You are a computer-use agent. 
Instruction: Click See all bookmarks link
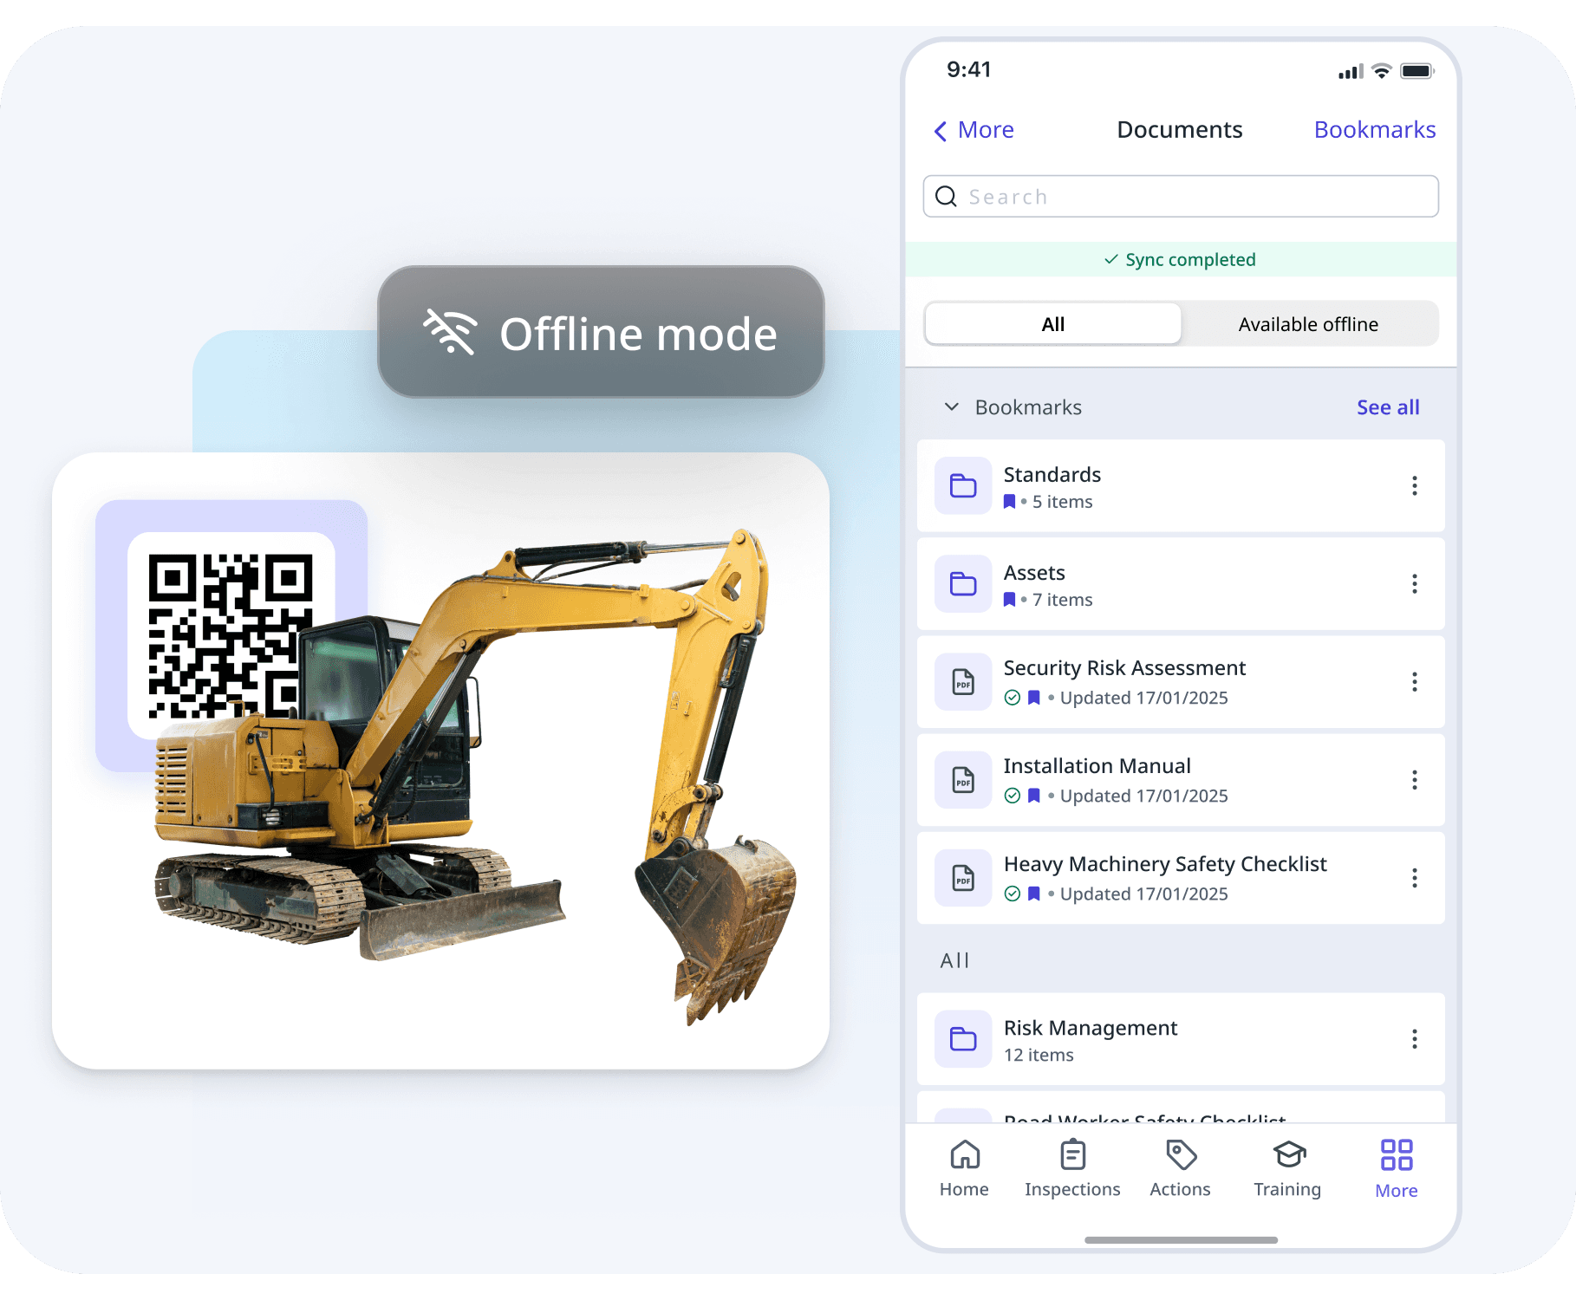click(1387, 407)
